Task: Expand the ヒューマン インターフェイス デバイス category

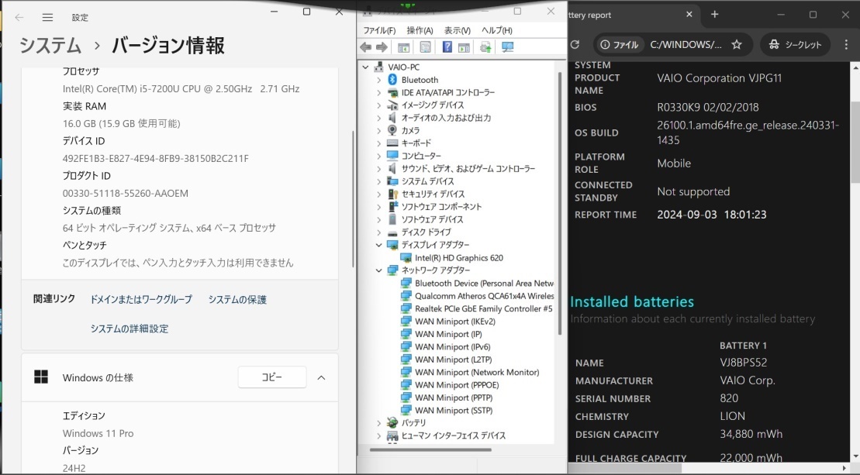Action: [379, 436]
